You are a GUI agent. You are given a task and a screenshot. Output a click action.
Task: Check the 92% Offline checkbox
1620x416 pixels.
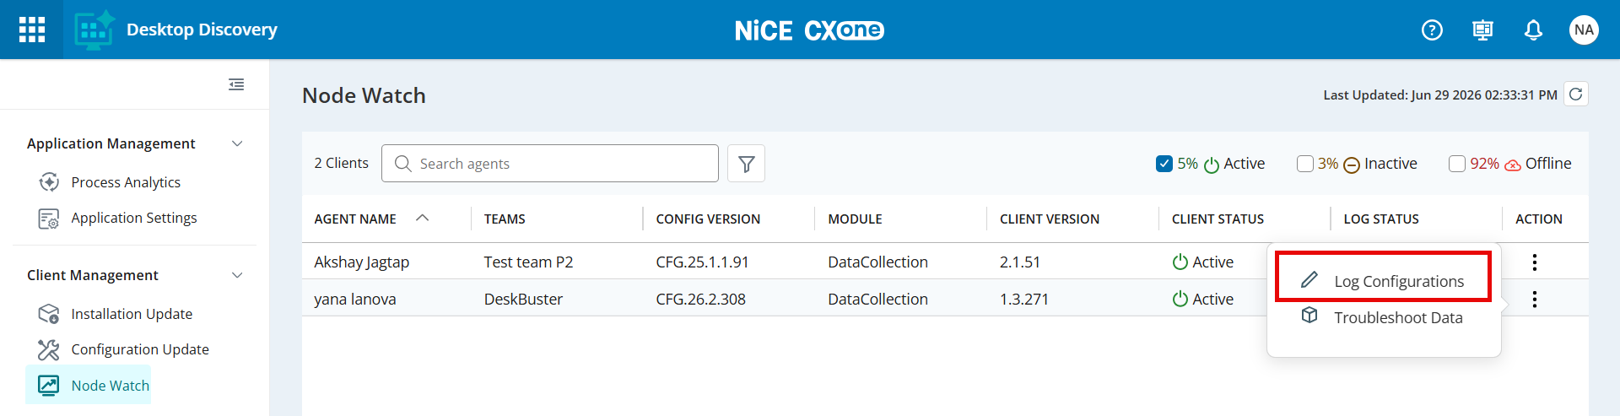1457,164
